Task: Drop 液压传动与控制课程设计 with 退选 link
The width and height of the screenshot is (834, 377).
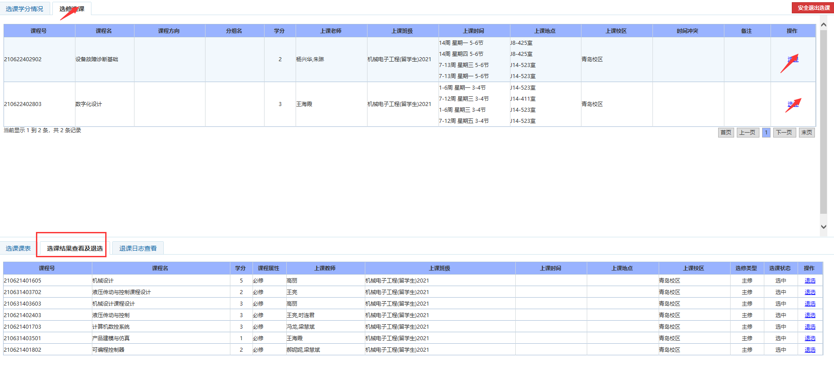Action: click(x=810, y=292)
